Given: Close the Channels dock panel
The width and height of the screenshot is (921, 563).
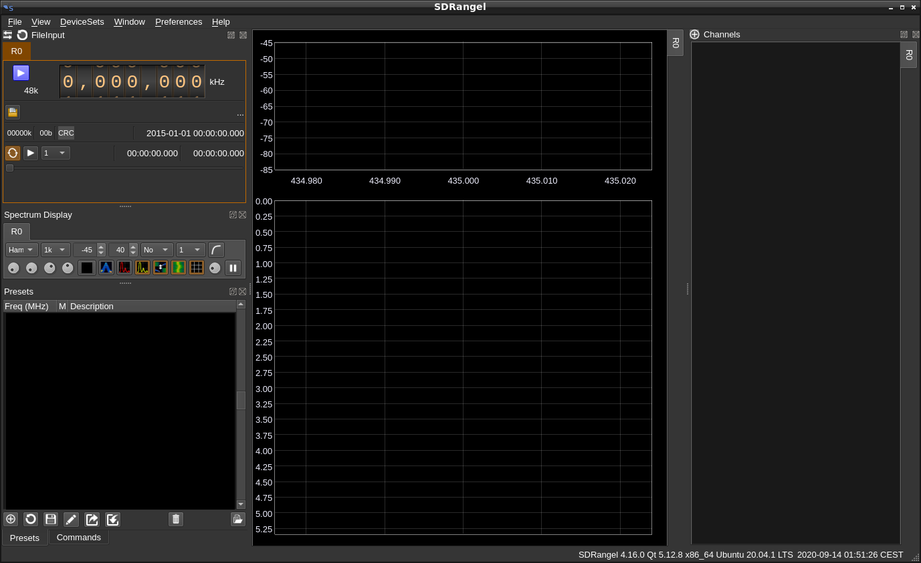Looking at the screenshot, I should [x=916, y=34].
